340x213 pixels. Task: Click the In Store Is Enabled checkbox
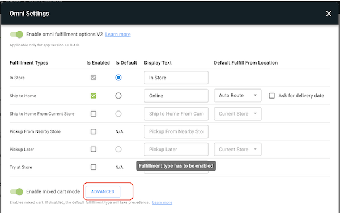(x=93, y=78)
